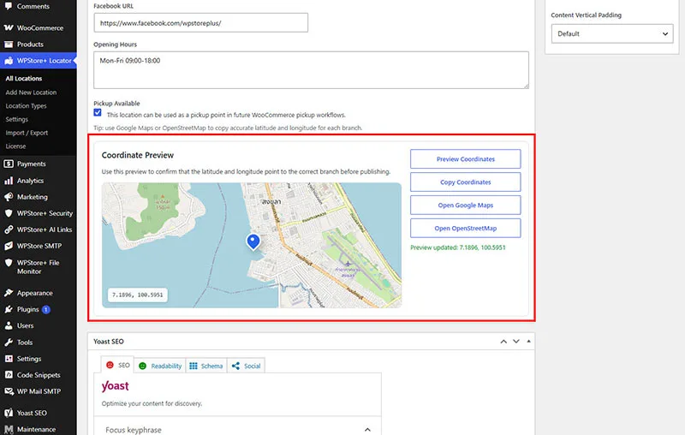Collapse the Focus keyphrase section
Image resolution: width=685 pixels, height=435 pixels.
pyautogui.click(x=367, y=430)
